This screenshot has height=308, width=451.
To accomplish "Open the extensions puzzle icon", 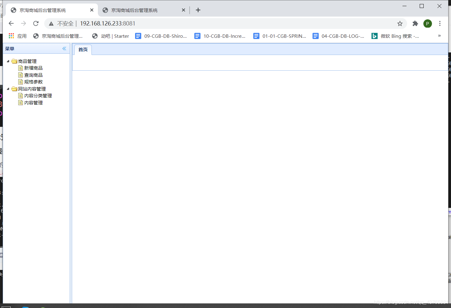I will [x=415, y=23].
